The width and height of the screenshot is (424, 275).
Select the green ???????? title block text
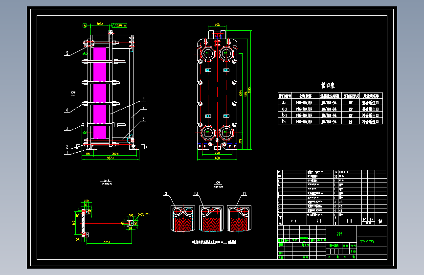point(367,241)
